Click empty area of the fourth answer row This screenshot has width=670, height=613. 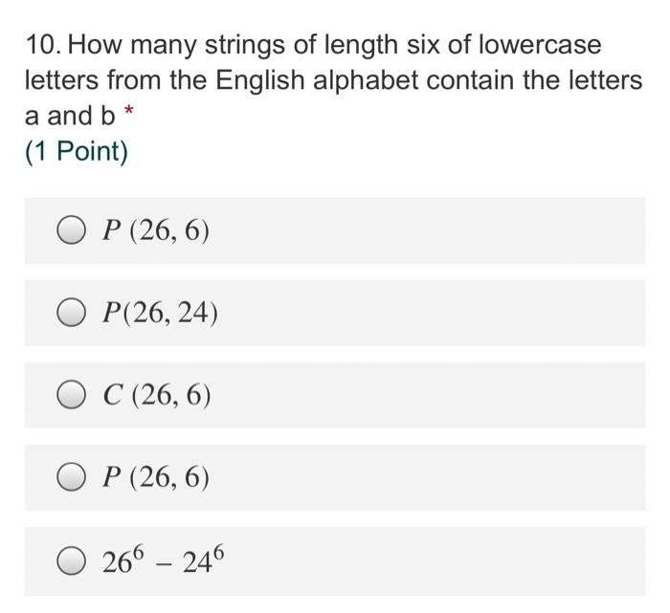pos(427,477)
